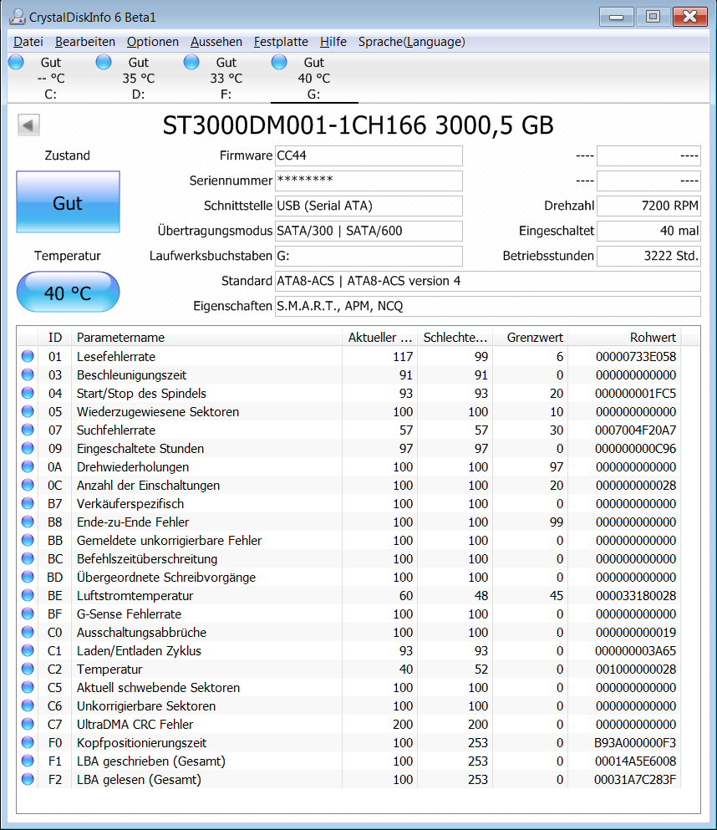Click the Drehzahl field 7200 RPM
Image resolution: width=717 pixels, height=830 pixels.
pos(648,206)
